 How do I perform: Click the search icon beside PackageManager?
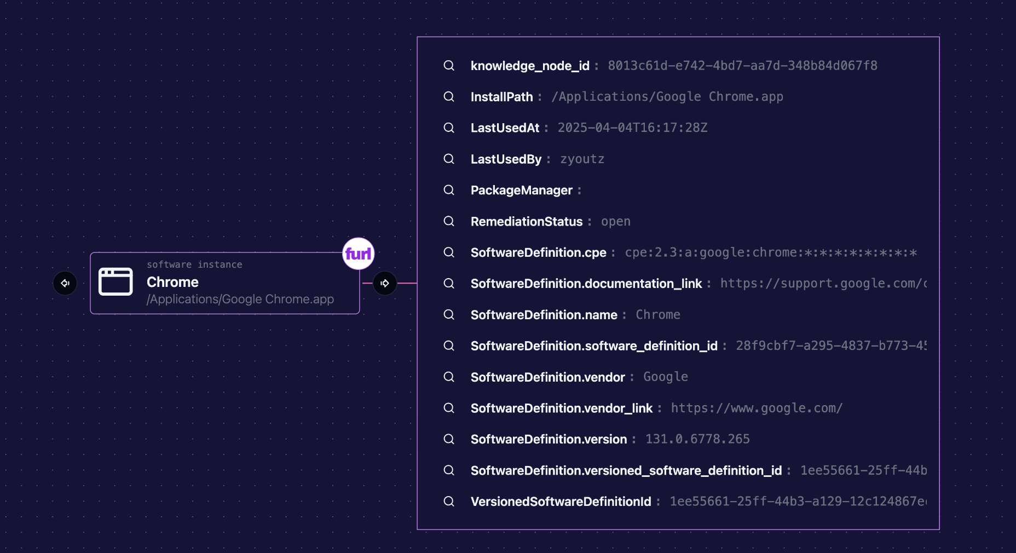[x=449, y=191]
